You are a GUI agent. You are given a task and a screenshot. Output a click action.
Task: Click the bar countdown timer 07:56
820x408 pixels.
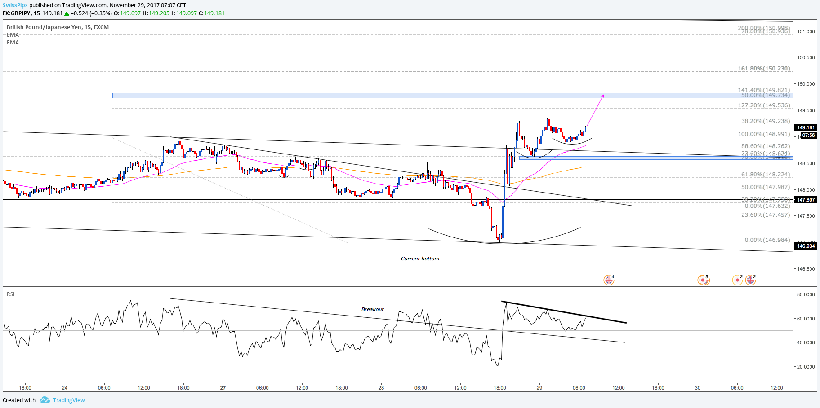tap(808, 135)
